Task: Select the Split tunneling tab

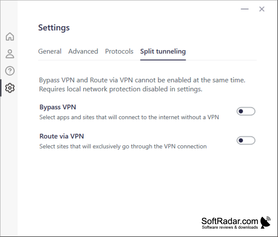Action: [x=163, y=51]
